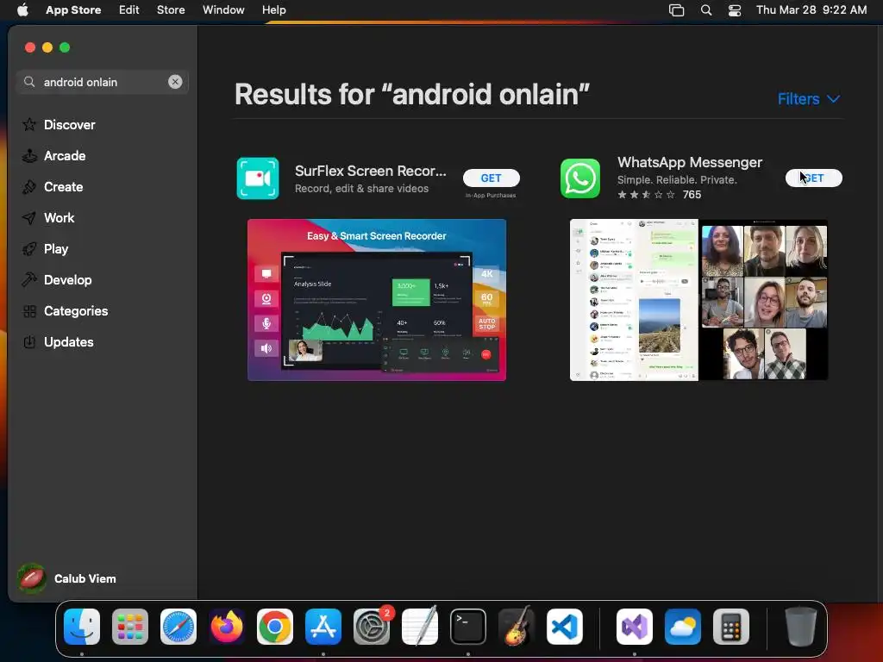This screenshot has height=662, width=883.
Task: Open the Arcade section
Action: pyautogui.click(x=54, y=156)
